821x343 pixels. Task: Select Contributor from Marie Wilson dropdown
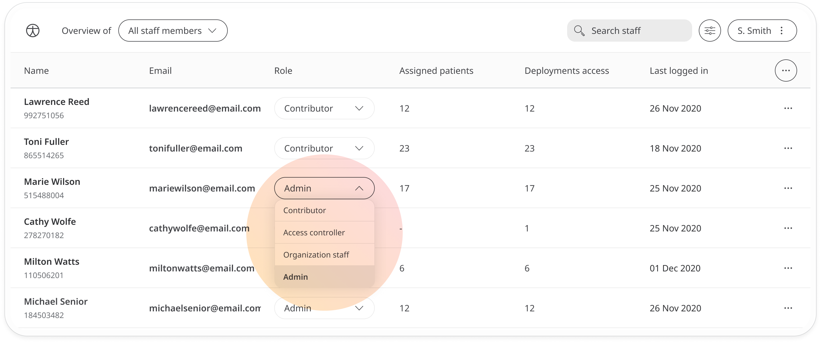point(304,210)
